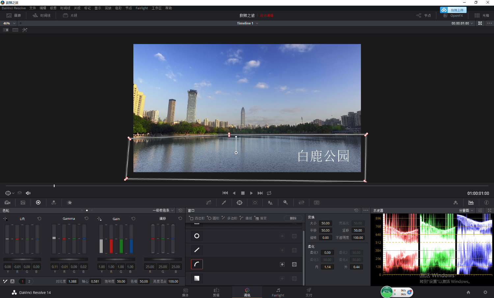Add a 多边形 window

[x=229, y=218]
